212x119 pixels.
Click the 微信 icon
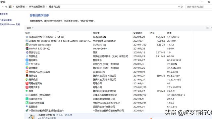[x=27, y=91]
